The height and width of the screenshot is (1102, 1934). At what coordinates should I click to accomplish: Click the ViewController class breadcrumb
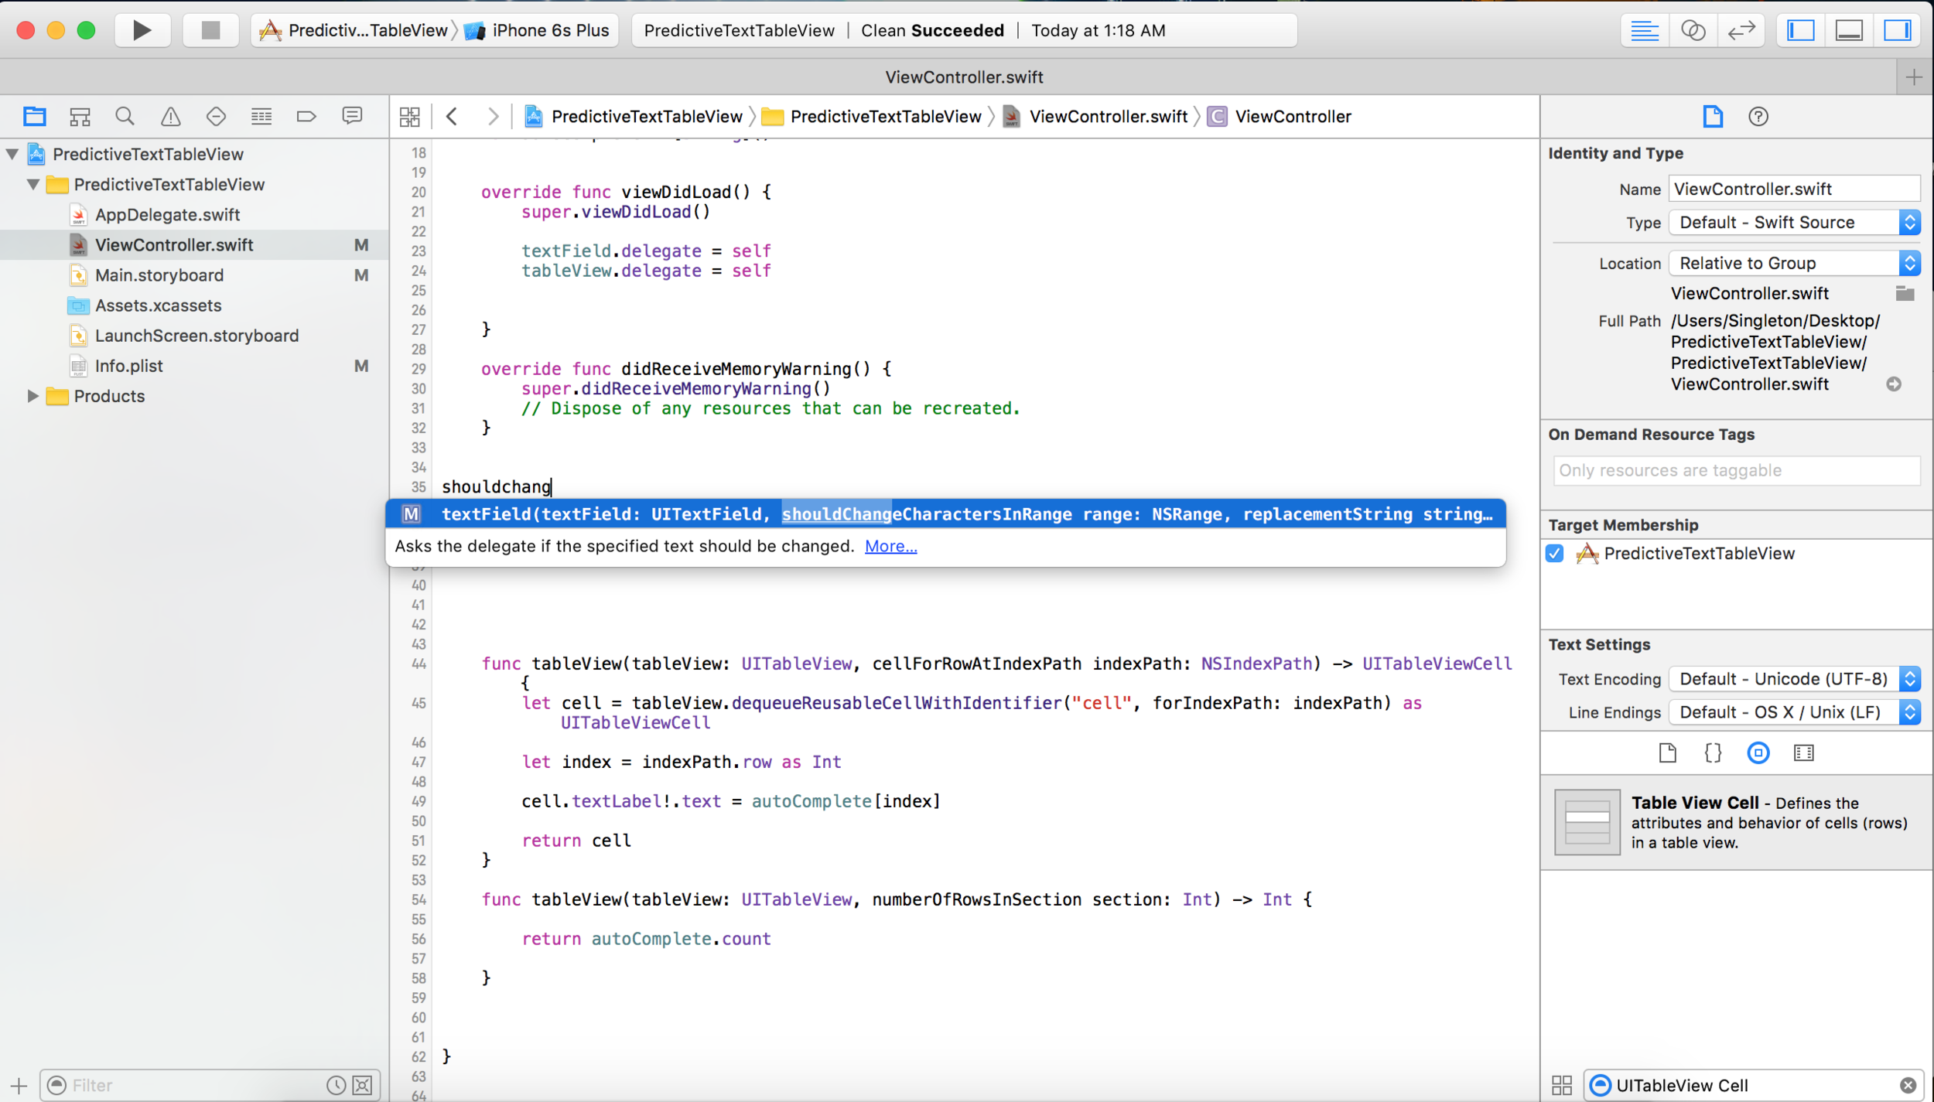(x=1281, y=117)
